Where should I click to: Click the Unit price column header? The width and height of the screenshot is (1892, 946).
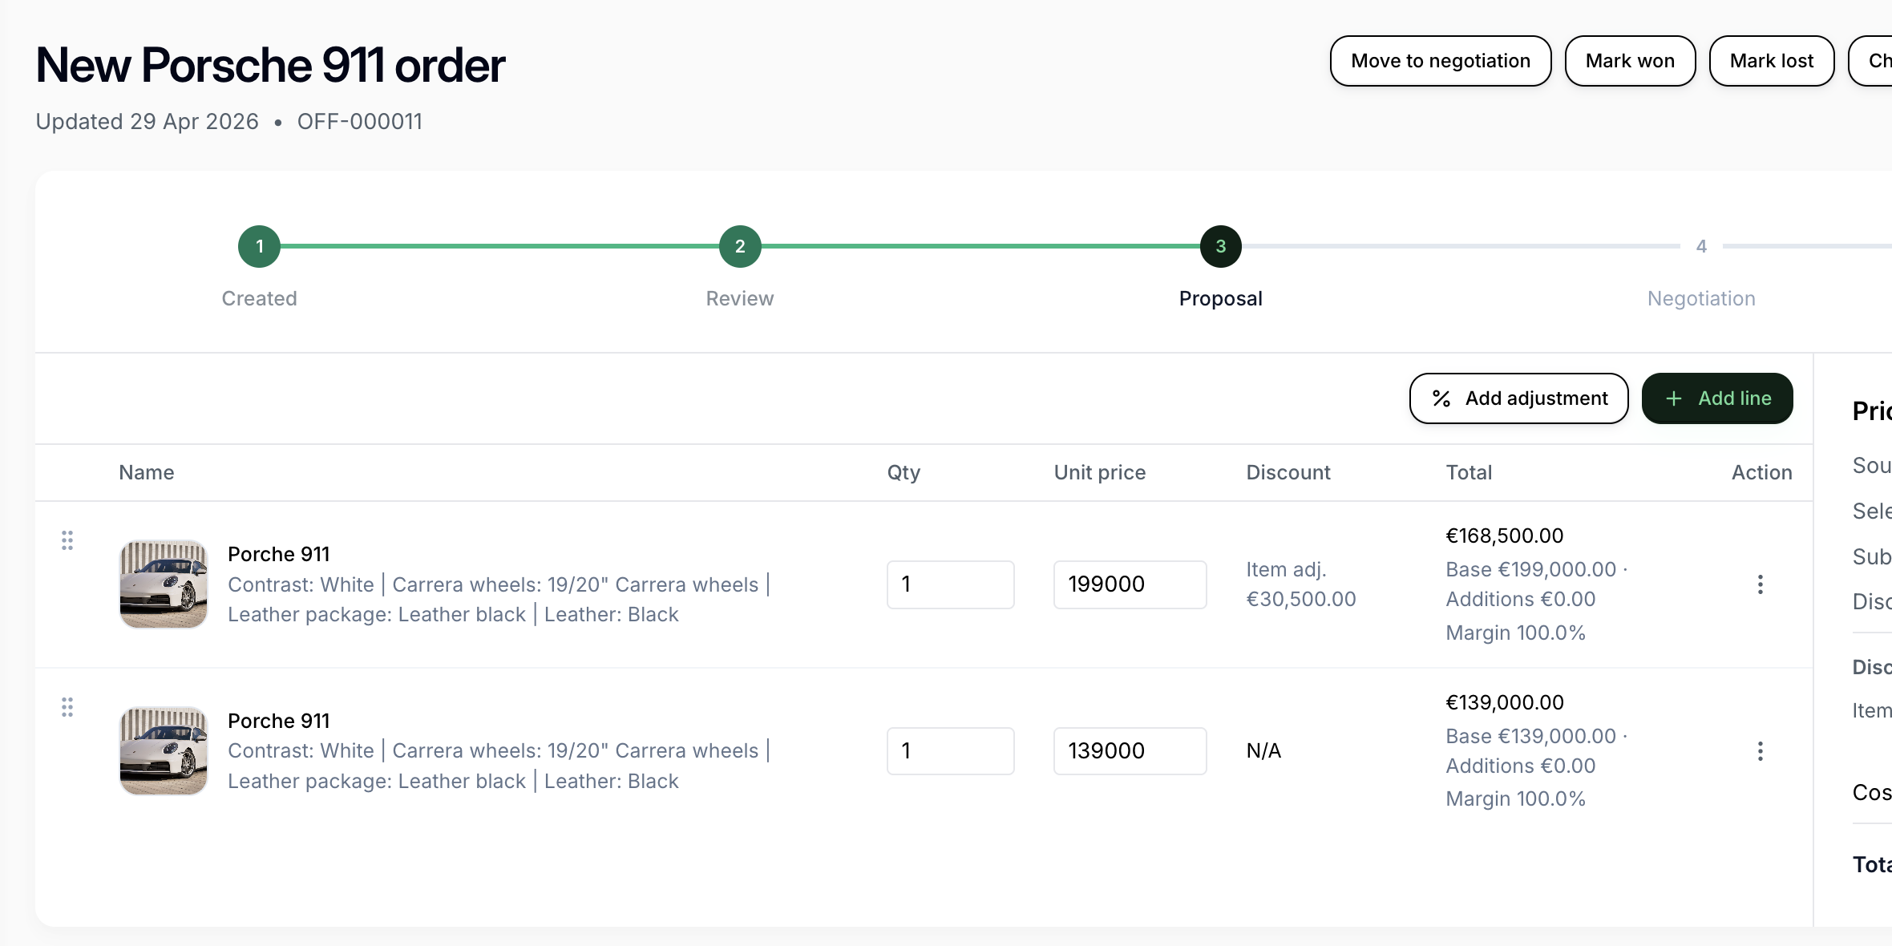pos(1100,473)
